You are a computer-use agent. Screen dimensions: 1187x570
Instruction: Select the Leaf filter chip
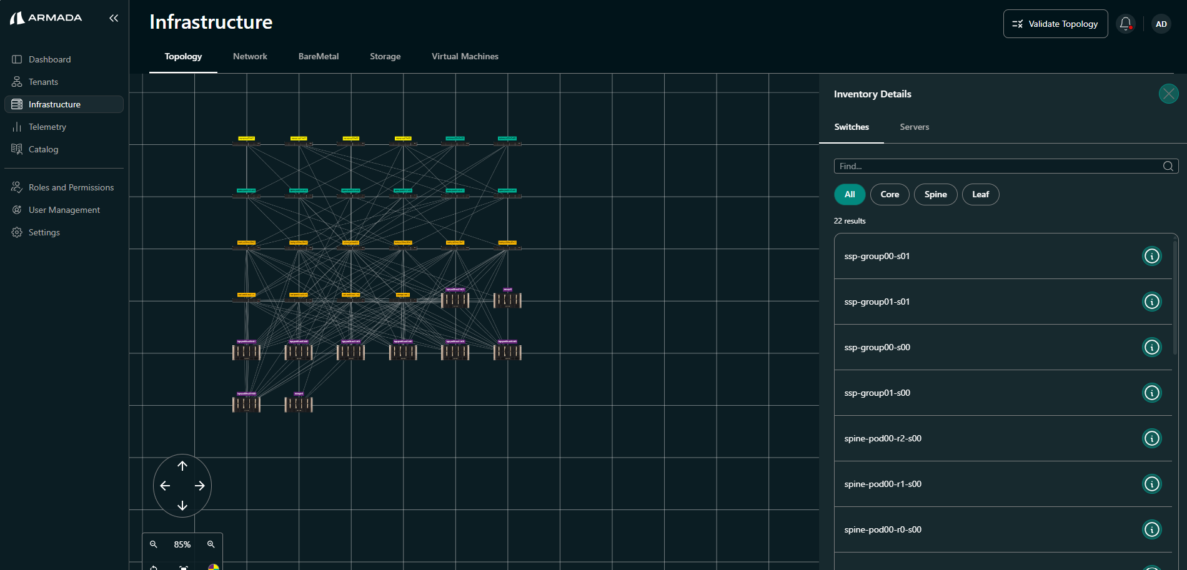[980, 194]
